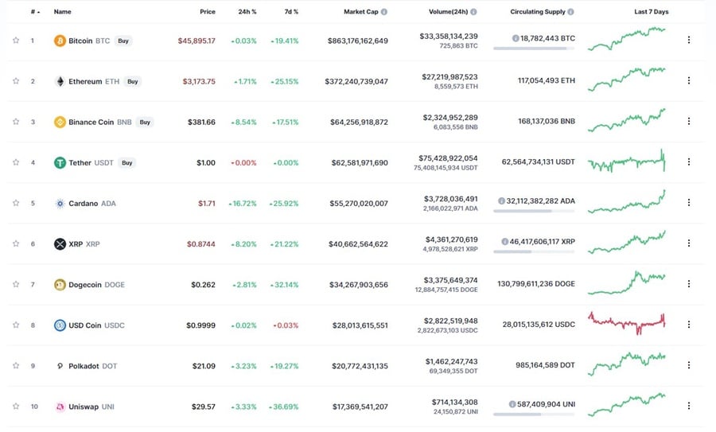Click the Dogecoin logo icon

point(60,284)
